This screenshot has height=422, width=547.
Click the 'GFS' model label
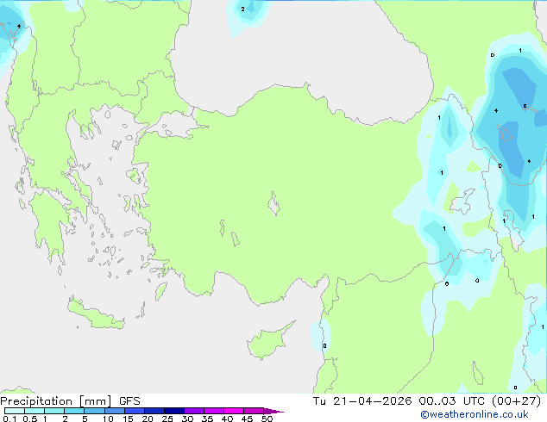pos(129,401)
